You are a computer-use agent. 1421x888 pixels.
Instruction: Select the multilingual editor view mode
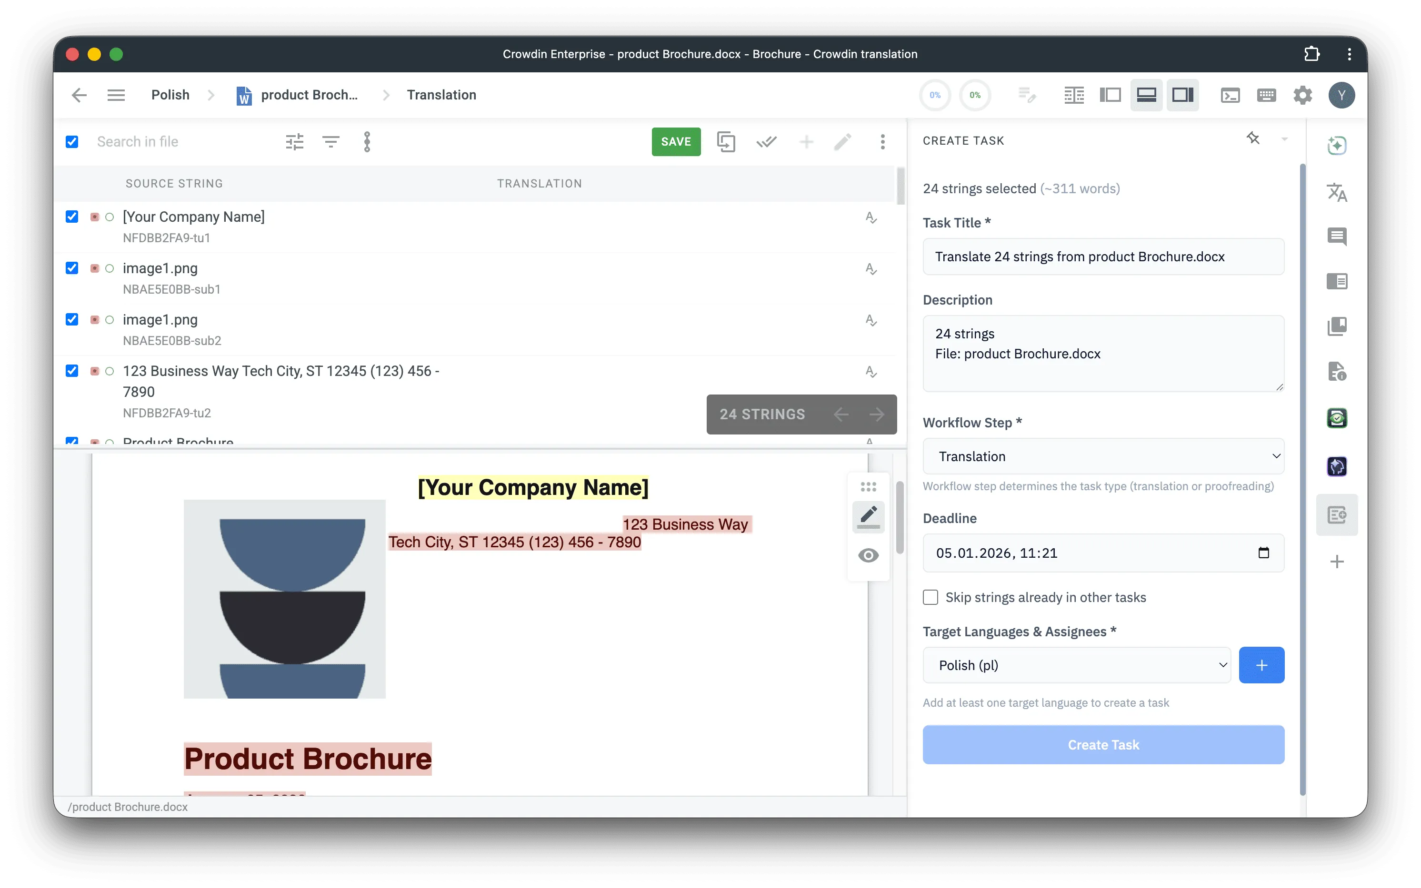(1074, 95)
